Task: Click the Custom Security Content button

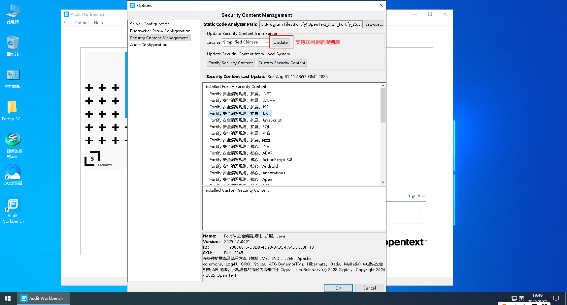Action: [x=282, y=63]
